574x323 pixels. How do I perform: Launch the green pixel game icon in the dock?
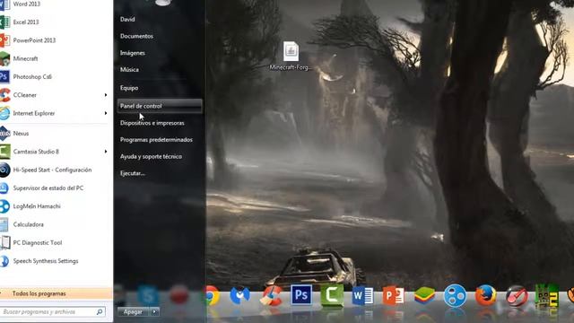(546, 295)
